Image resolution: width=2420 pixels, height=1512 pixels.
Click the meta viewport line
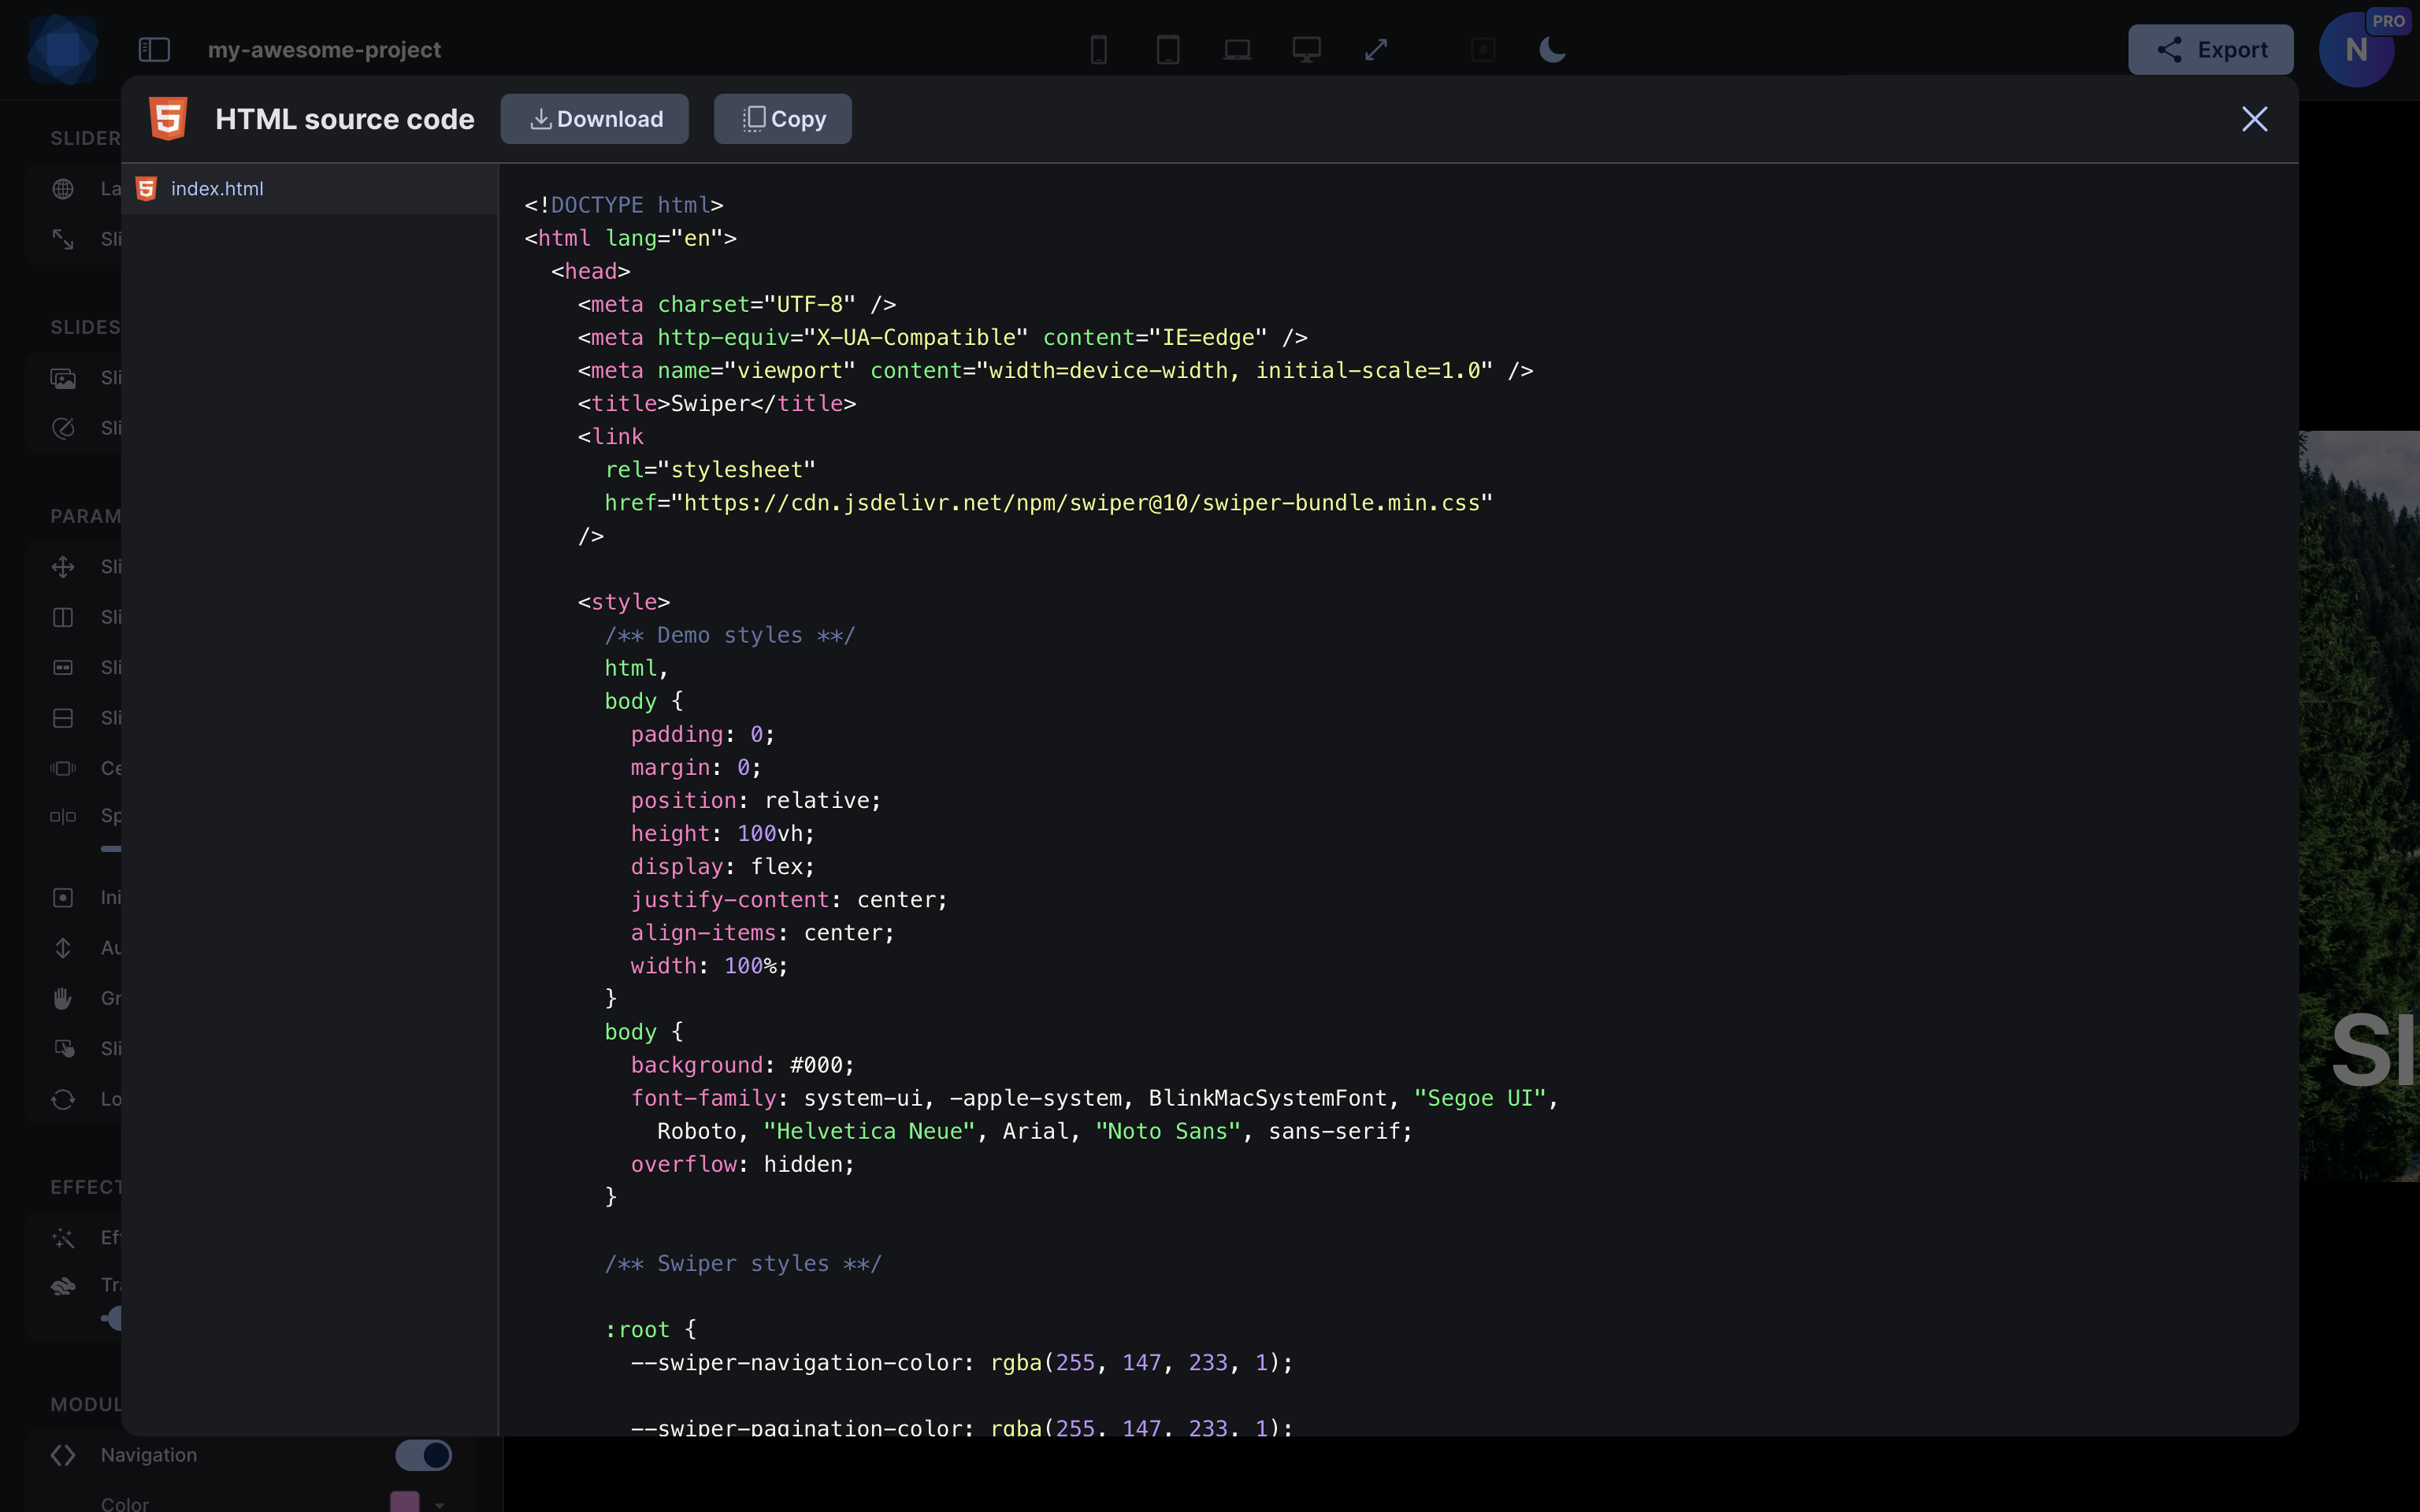[x=1055, y=371]
